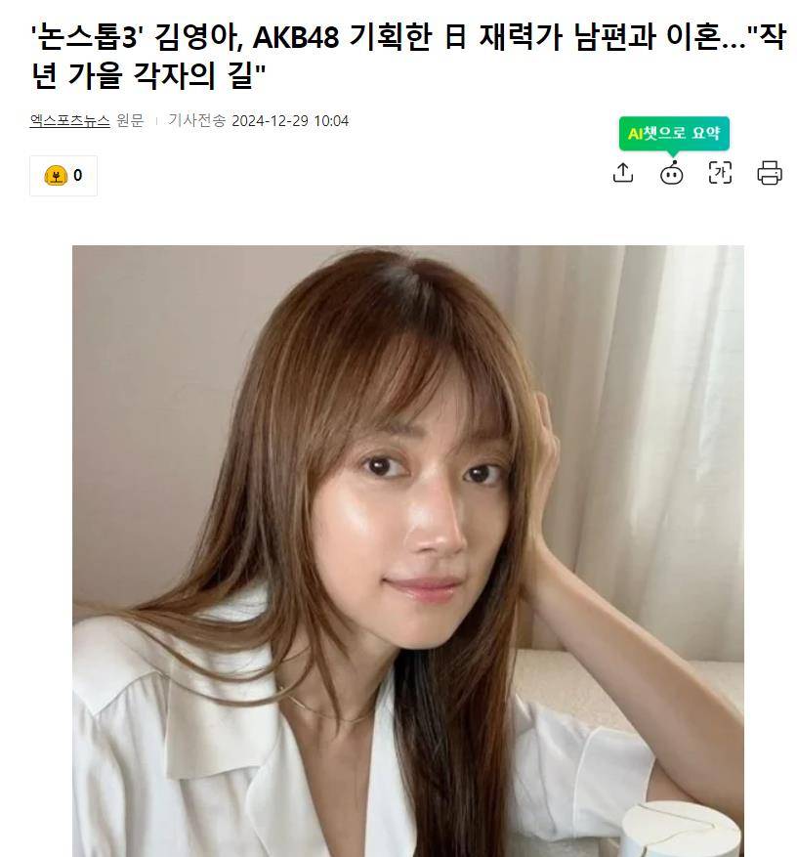Click 'AKB48' in the headline
The height and width of the screenshot is (857, 797).
coord(296,37)
